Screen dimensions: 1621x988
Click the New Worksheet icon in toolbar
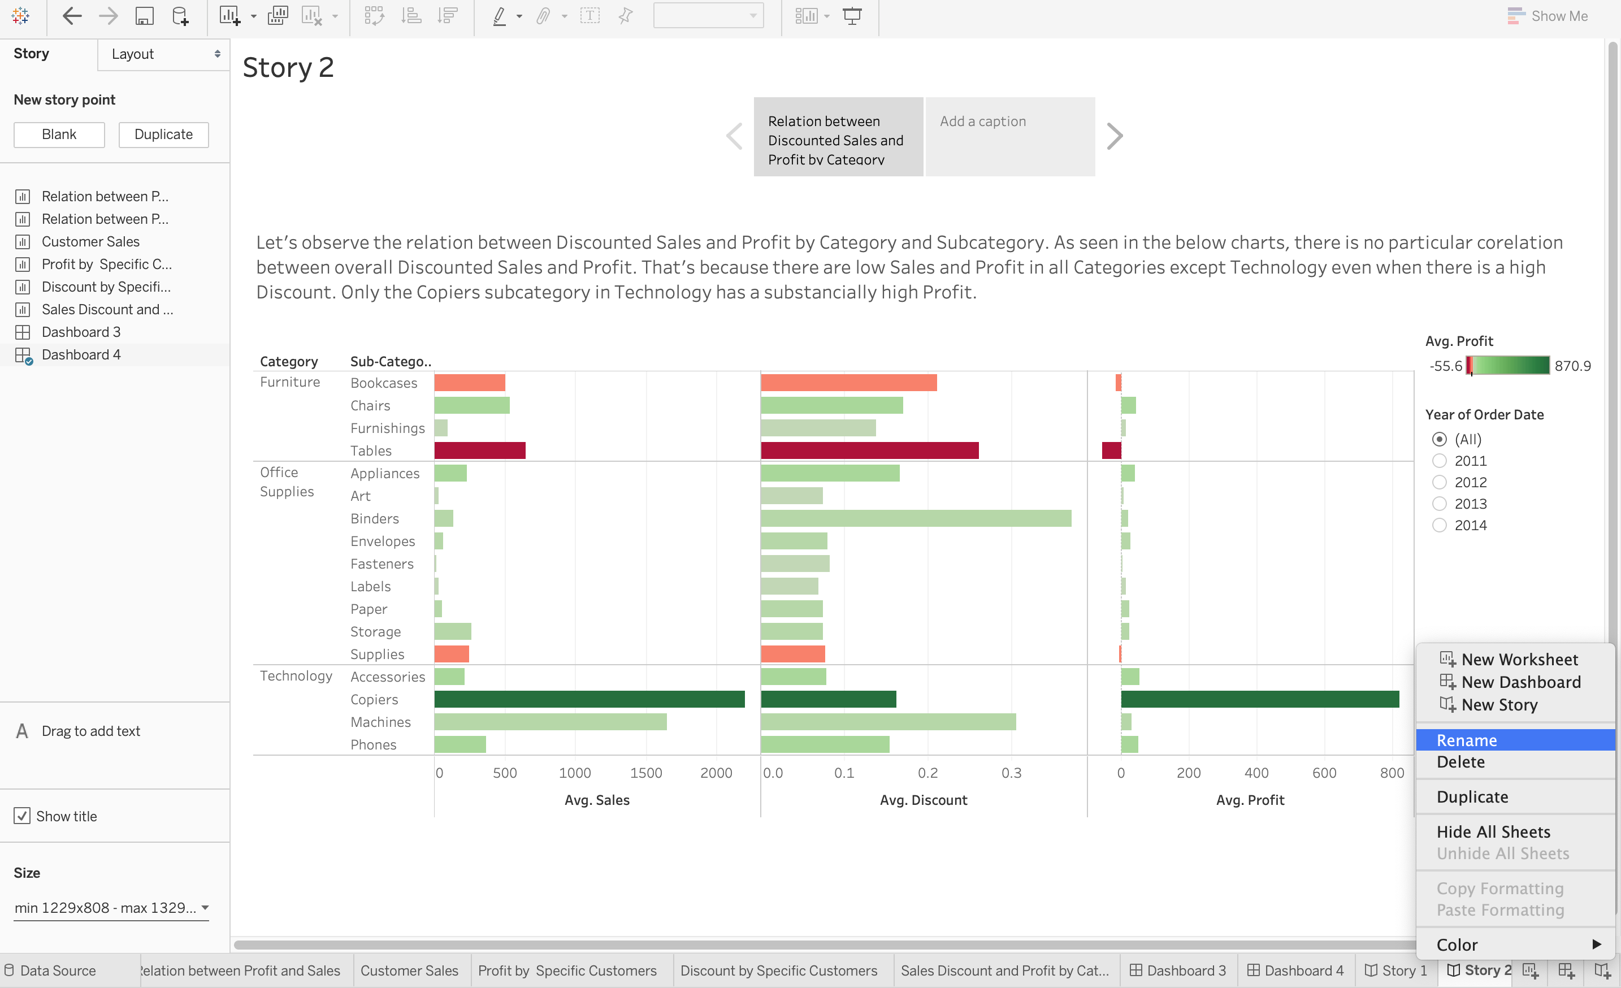[x=229, y=16]
